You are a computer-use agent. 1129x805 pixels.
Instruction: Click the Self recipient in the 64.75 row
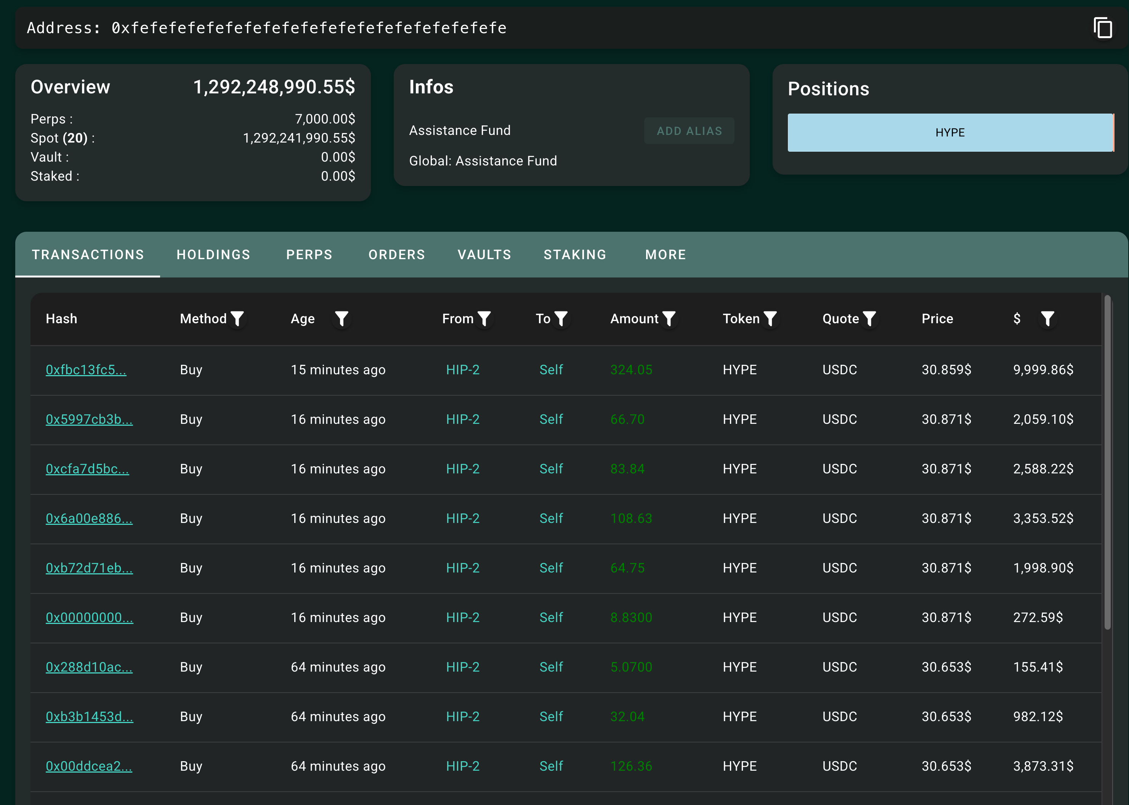point(551,568)
